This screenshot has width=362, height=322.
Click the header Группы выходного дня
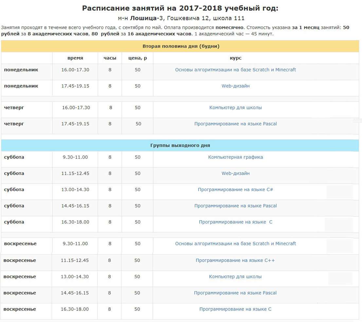180,145
